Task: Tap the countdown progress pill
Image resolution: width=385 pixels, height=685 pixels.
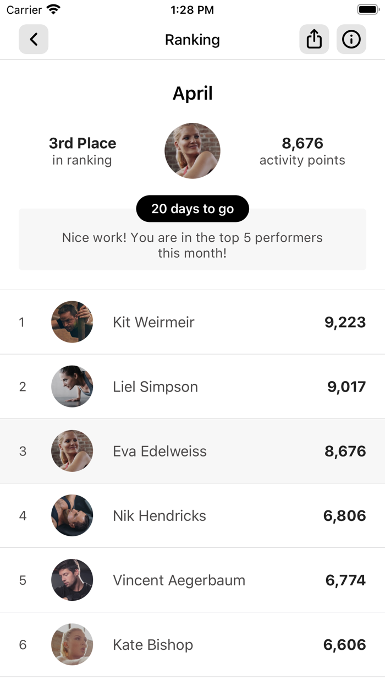Action: (193, 209)
